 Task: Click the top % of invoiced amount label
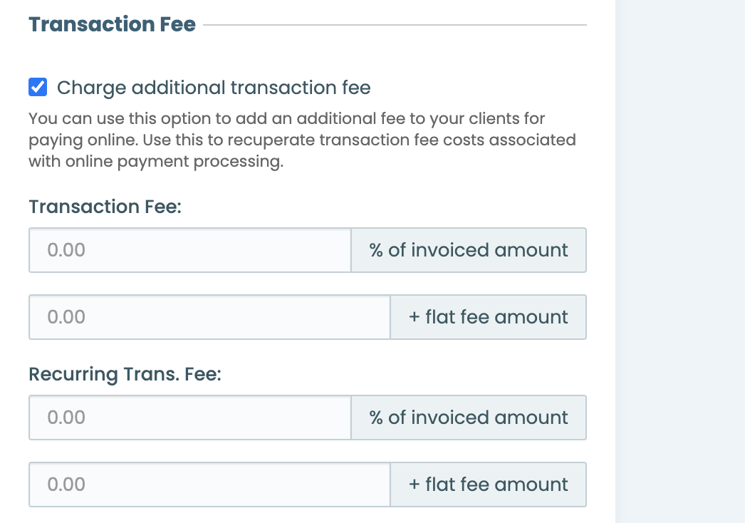(469, 250)
